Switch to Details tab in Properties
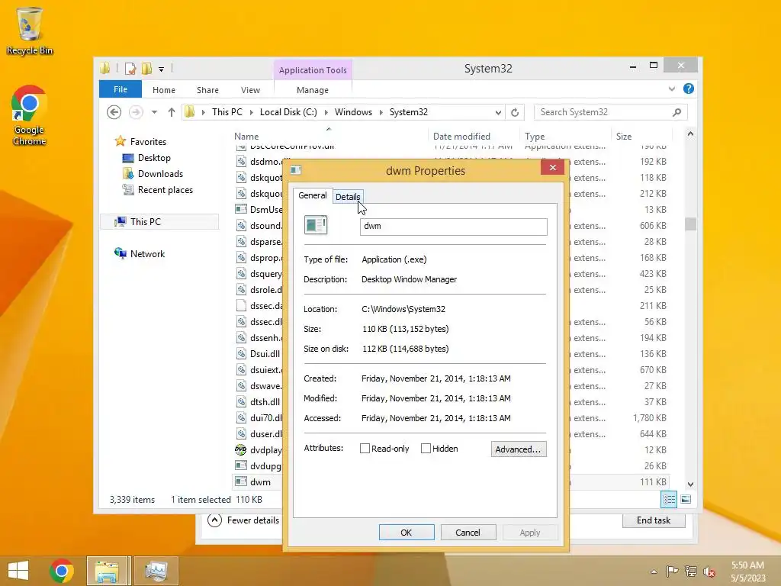The height and width of the screenshot is (586, 781). (348, 197)
